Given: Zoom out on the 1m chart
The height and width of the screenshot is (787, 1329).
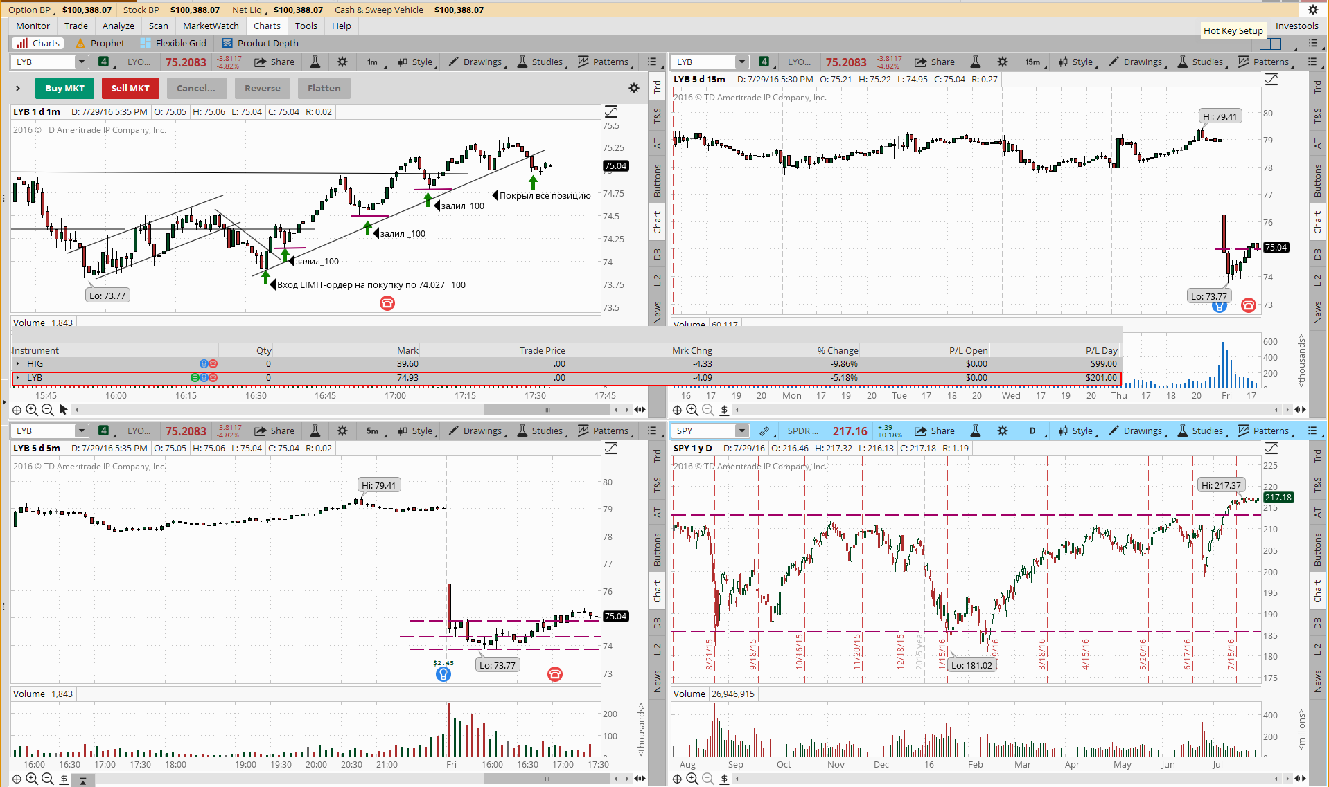Looking at the screenshot, I should click(47, 410).
